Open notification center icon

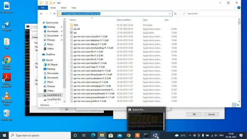241,136
